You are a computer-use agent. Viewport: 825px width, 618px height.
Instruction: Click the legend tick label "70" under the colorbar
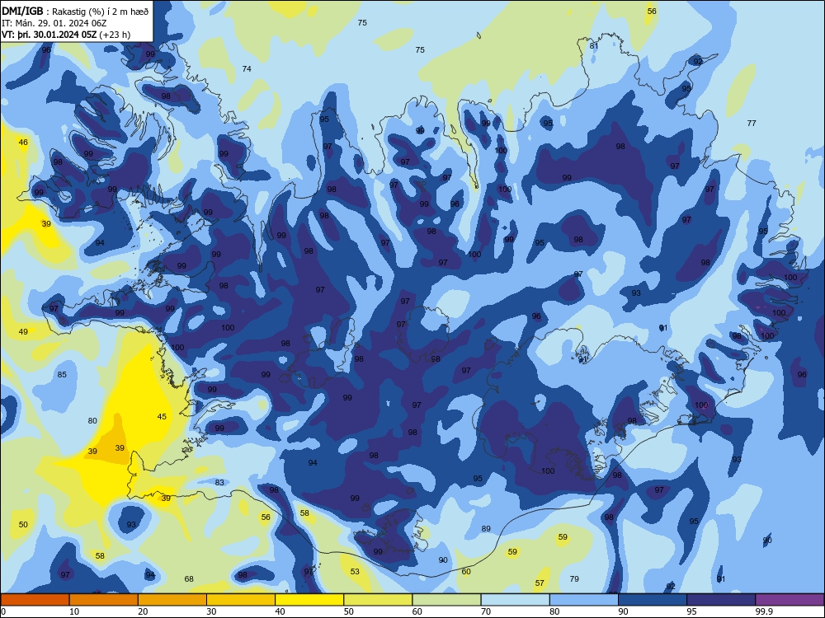(x=486, y=611)
